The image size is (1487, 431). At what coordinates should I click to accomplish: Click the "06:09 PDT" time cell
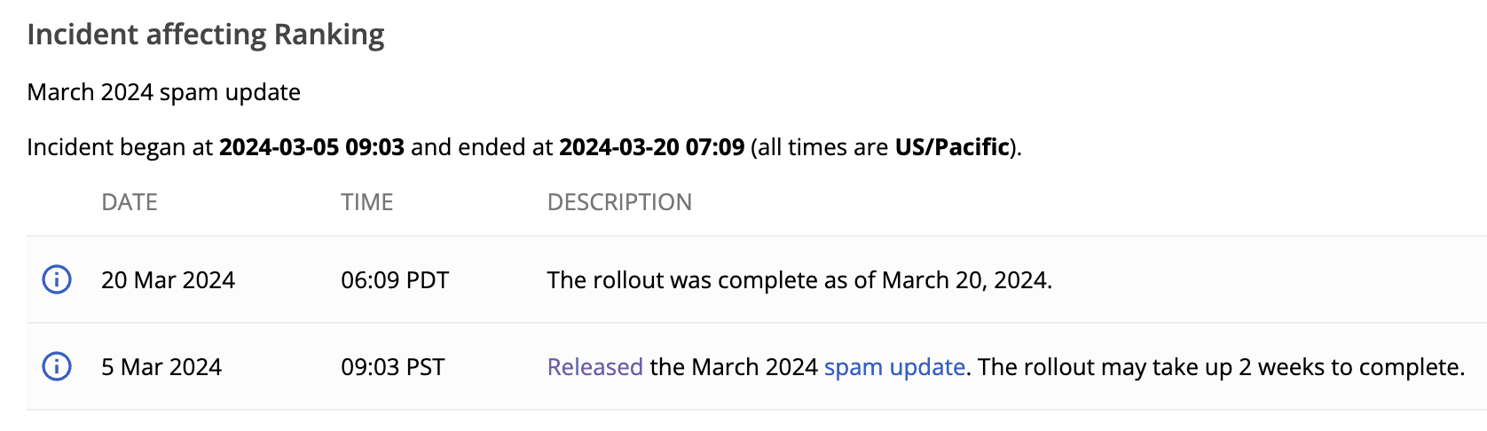(395, 280)
